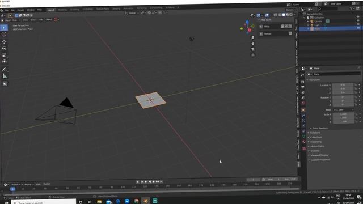The width and height of the screenshot is (363, 204).
Task: Open the Object properties tab icon
Action: coord(303,110)
